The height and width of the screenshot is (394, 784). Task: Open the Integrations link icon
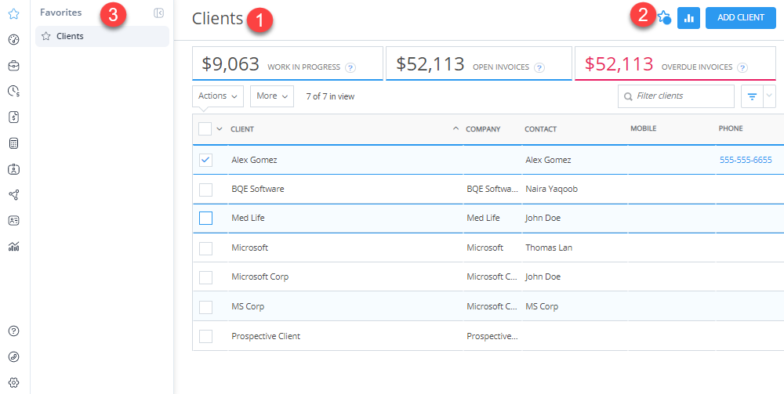coord(14,356)
